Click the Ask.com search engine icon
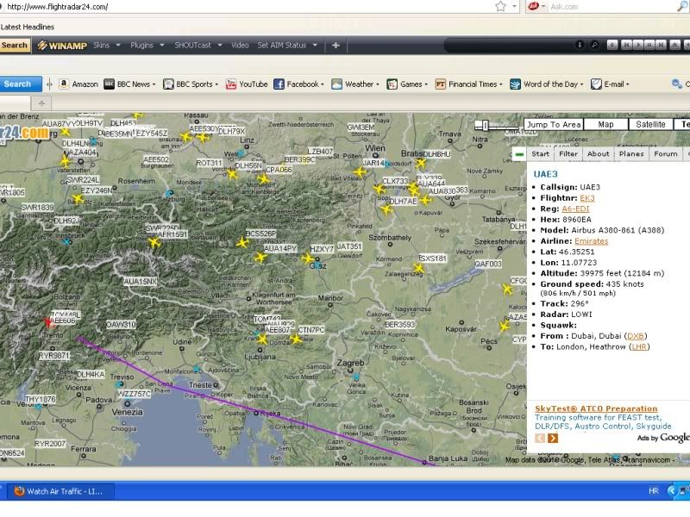 pos(533,6)
